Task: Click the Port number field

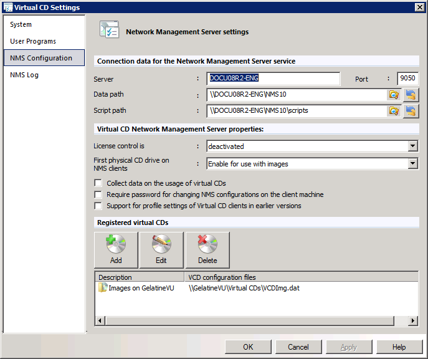Action: pyautogui.click(x=407, y=79)
